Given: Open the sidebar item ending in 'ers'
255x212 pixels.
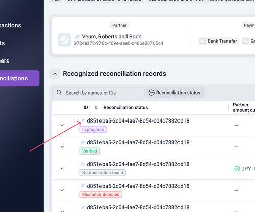Looking at the screenshot, I should (5, 60).
